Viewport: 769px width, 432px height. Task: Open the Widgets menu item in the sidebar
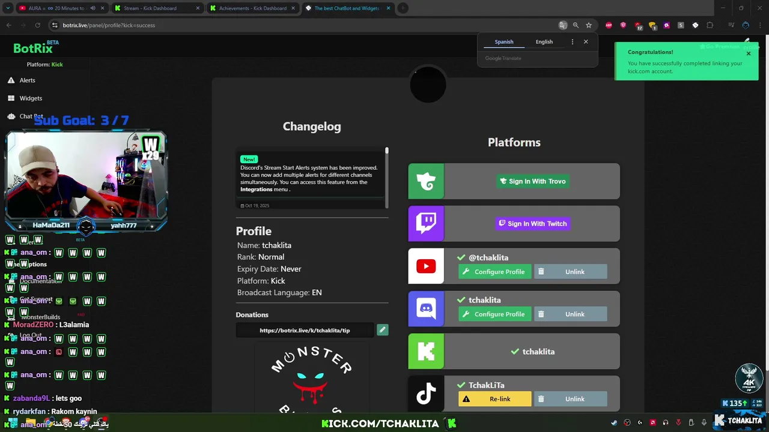[x=31, y=98]
